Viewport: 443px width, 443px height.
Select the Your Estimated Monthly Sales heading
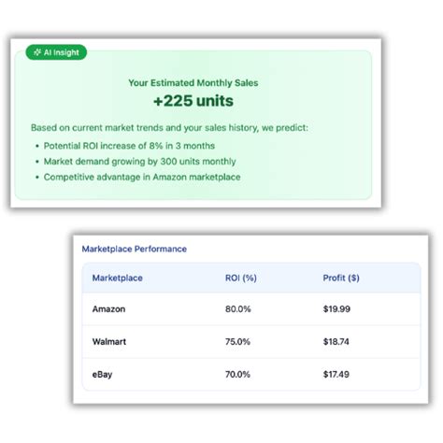[x=193, y=83]
